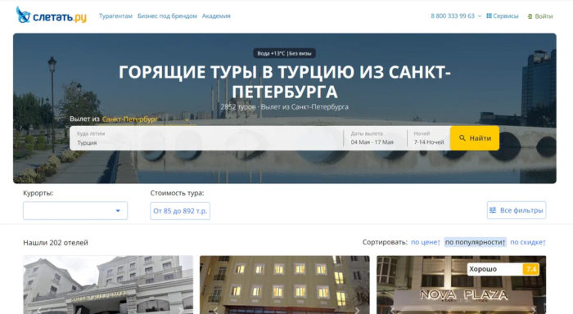Sort hotels по цене
Screen dimensions: 573x314
click(x=426, y=242)
